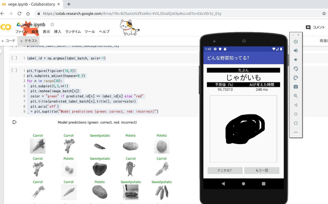Click the lock icon in address bar

[38, 14]
